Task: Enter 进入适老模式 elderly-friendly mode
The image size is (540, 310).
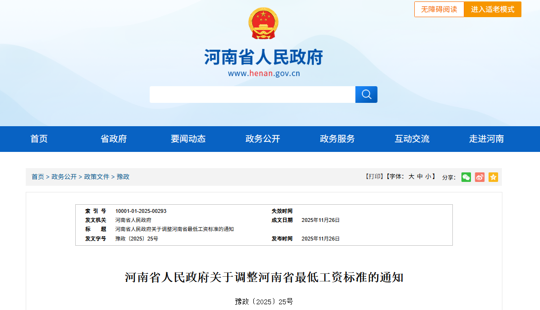Action: (492, 9)
